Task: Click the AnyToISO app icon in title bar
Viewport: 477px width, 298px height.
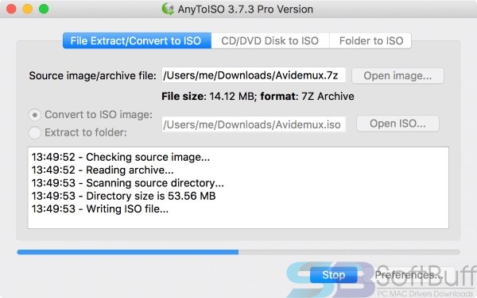Action: tap(168, 9)
